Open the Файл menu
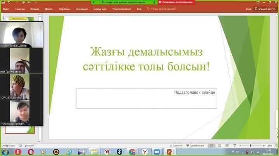Viewport: 279px width, 156px height. pos(6,9)
